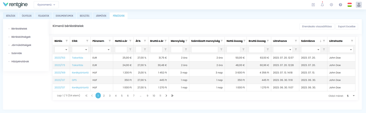This screenshot has width=366, height=113.
Task: Open help via the question mark icon
Action: [x=340, y=5]
